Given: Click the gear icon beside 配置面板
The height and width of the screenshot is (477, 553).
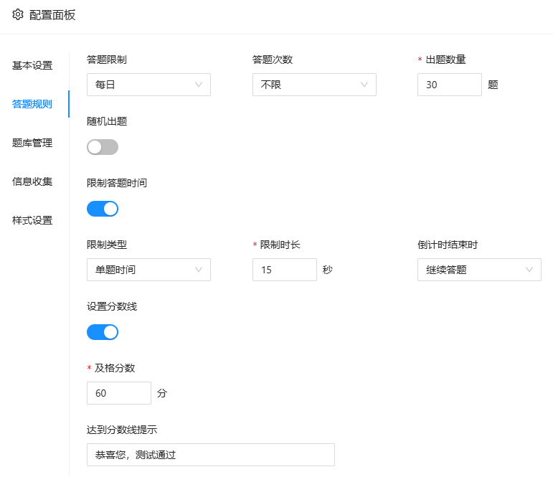Looking at the screenshot, I should pos(18,14).
